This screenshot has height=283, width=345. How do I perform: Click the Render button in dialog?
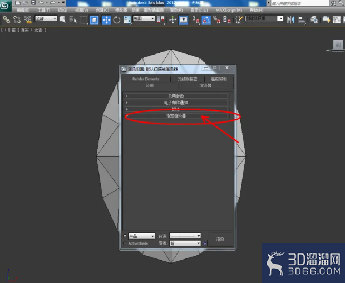click(x=220, y=240)
